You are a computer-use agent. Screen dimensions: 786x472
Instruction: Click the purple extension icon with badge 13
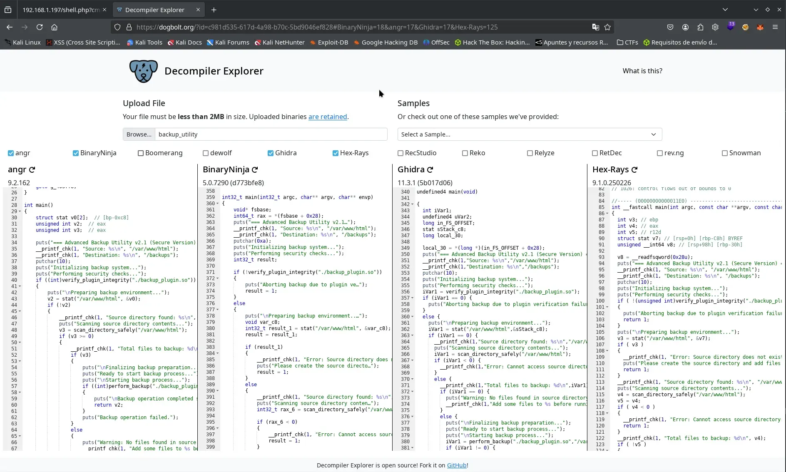[x=730, y=27]
